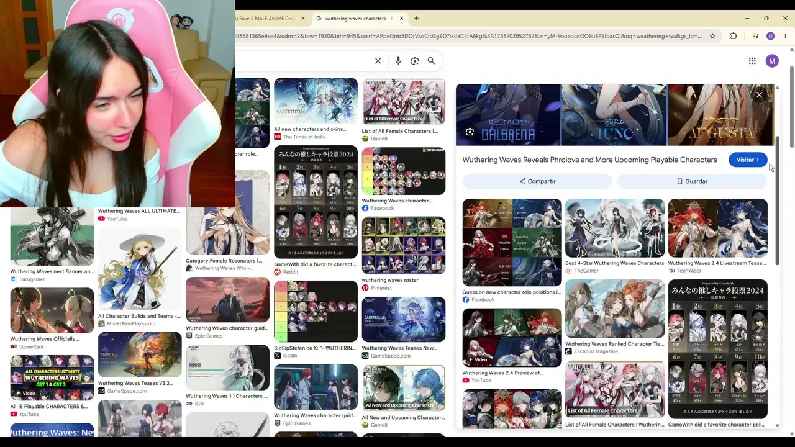Open the Chrome extensions puzzle icon

click(x=734, y=36)
